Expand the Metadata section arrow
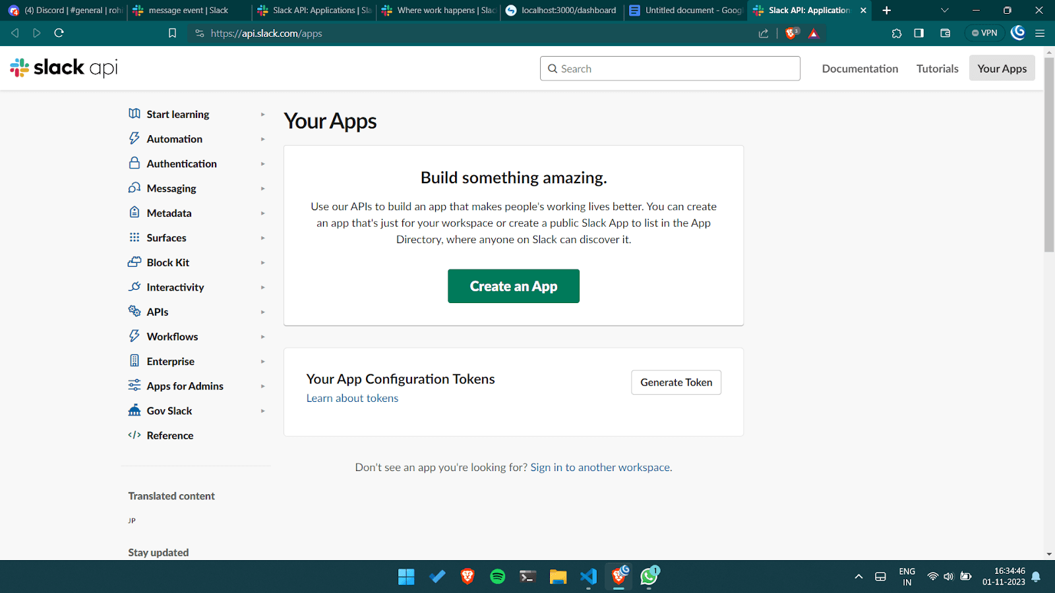 pos(262,213)
